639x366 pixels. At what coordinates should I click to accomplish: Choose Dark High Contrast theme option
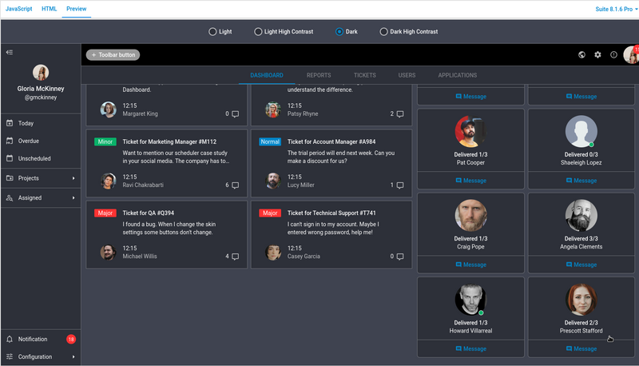pyautogui.click(x=383, y=32)
